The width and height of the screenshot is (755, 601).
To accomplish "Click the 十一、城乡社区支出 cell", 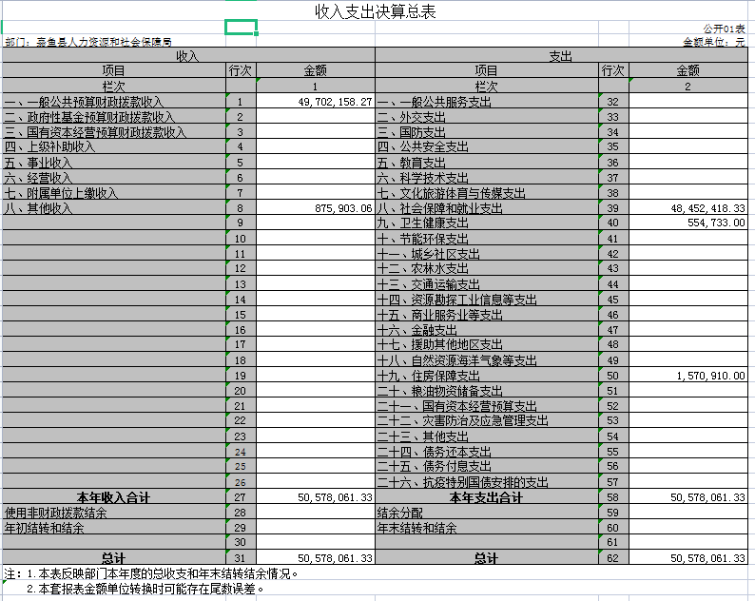I will [x=486, y=254].
